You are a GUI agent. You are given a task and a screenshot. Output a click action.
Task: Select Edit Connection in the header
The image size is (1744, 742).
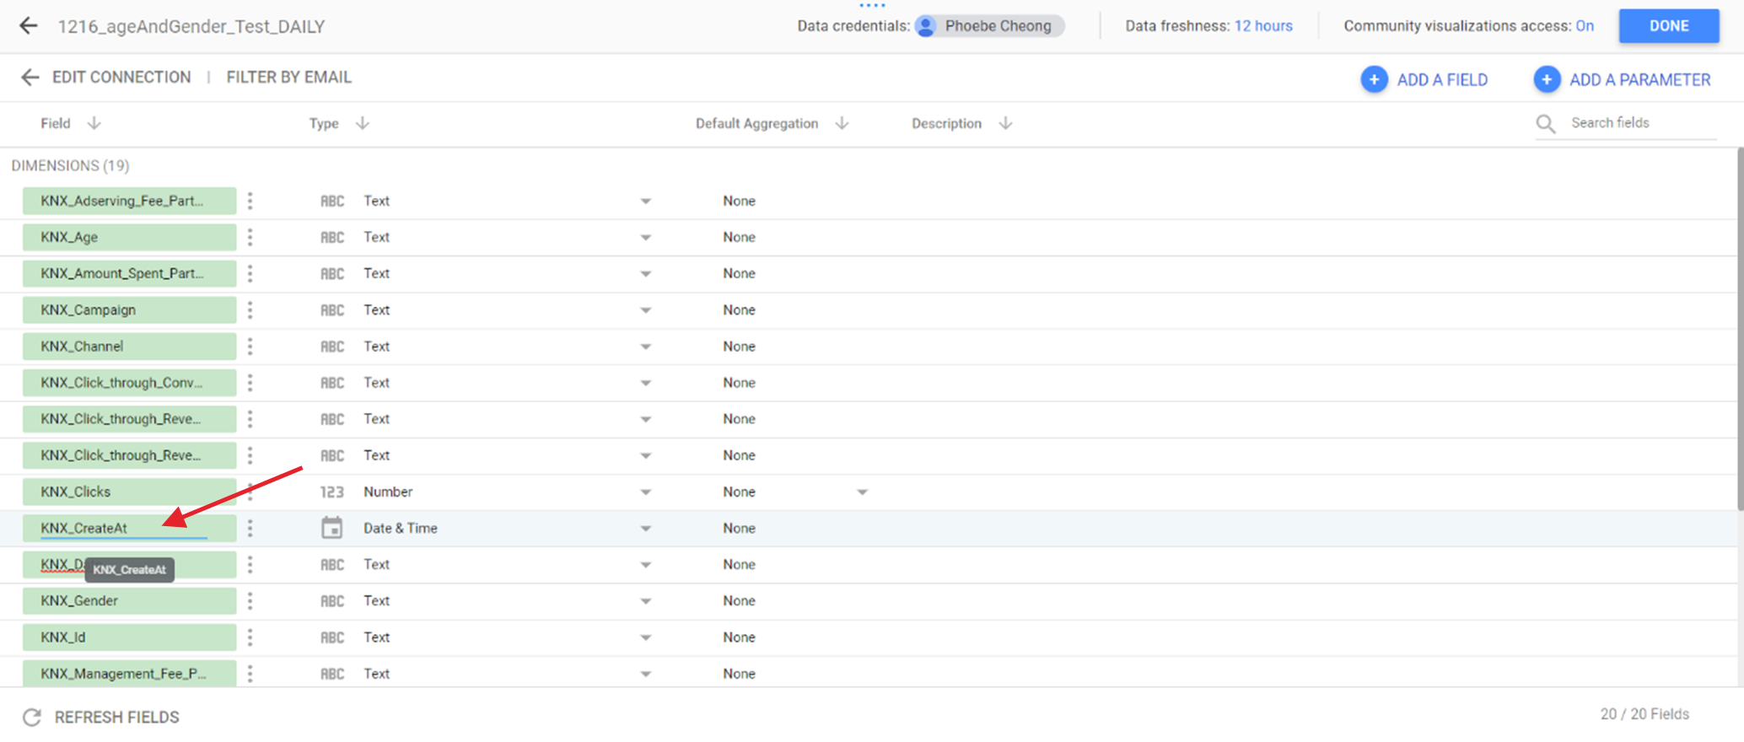point(121,78)
